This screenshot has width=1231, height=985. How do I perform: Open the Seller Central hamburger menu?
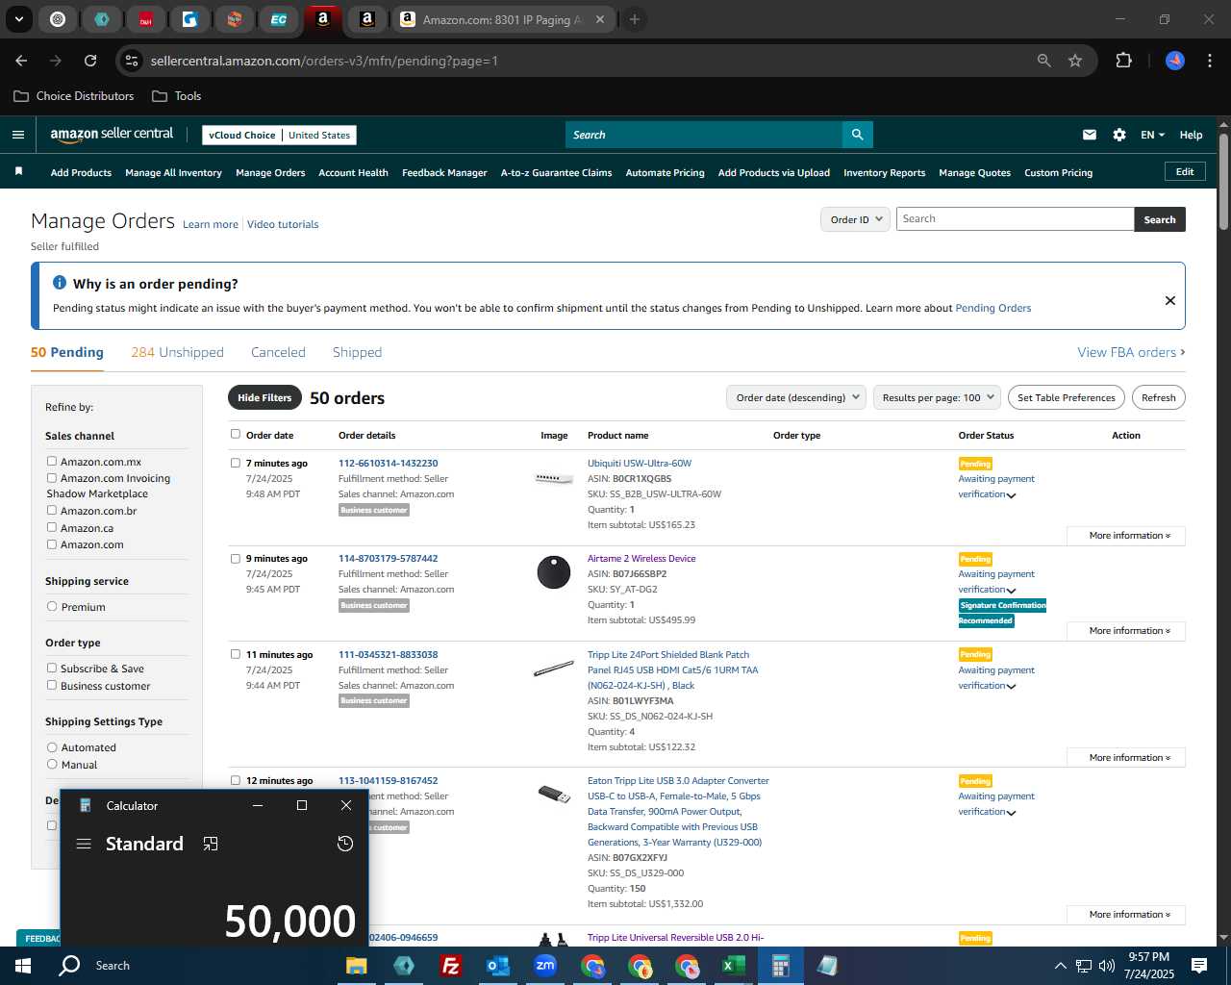click(x=18, y=135)
